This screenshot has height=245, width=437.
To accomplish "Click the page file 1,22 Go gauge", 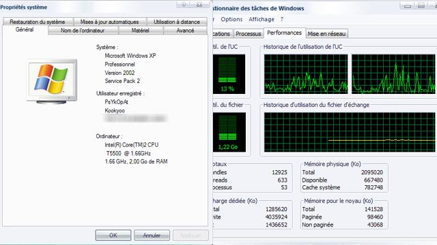I will [x=229, y=132].
